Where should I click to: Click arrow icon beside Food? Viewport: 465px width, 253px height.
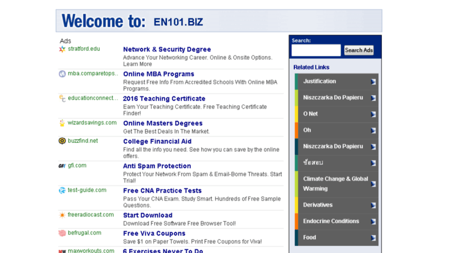coord(373,238)
